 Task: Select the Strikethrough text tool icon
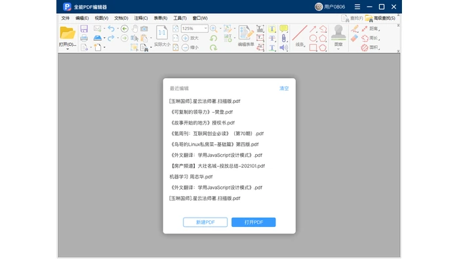pyautogui.click(x=272, y=38)
